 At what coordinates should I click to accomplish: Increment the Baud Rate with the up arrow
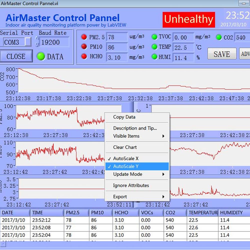pyautogui.click(x=37, y=38)
